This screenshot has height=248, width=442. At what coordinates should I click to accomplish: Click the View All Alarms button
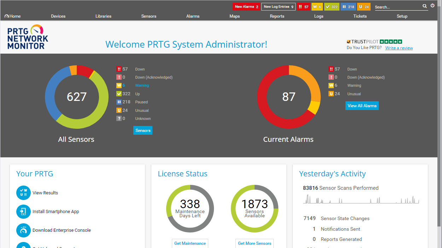coord(362,106)
